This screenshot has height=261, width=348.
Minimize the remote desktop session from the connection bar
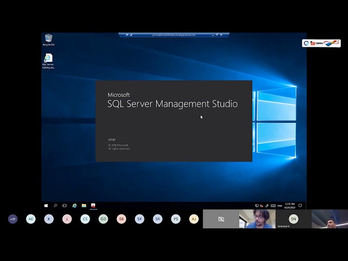(213, 35)
